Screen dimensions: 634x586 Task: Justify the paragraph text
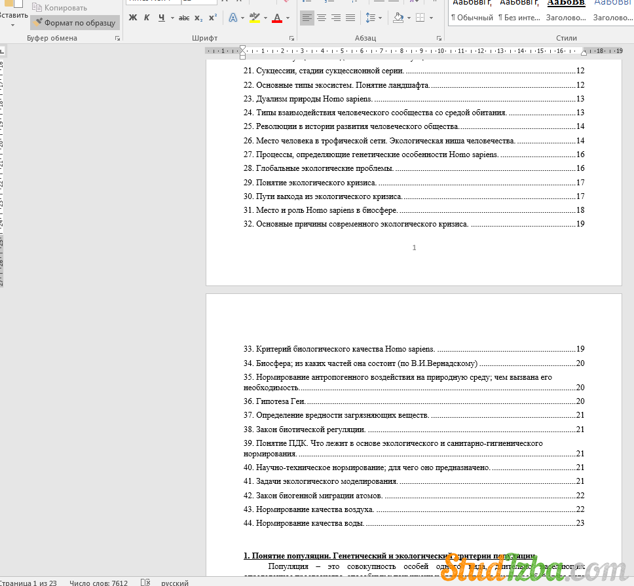(350, 18)
